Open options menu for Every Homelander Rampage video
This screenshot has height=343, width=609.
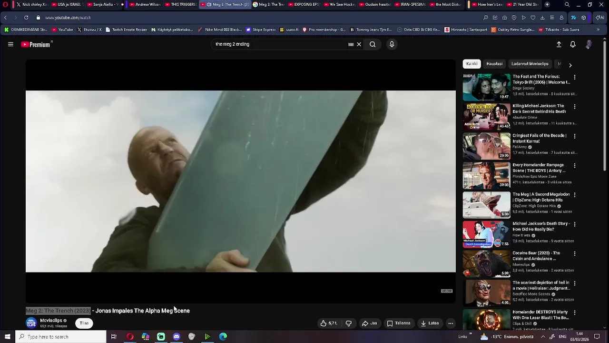(575, 166)
